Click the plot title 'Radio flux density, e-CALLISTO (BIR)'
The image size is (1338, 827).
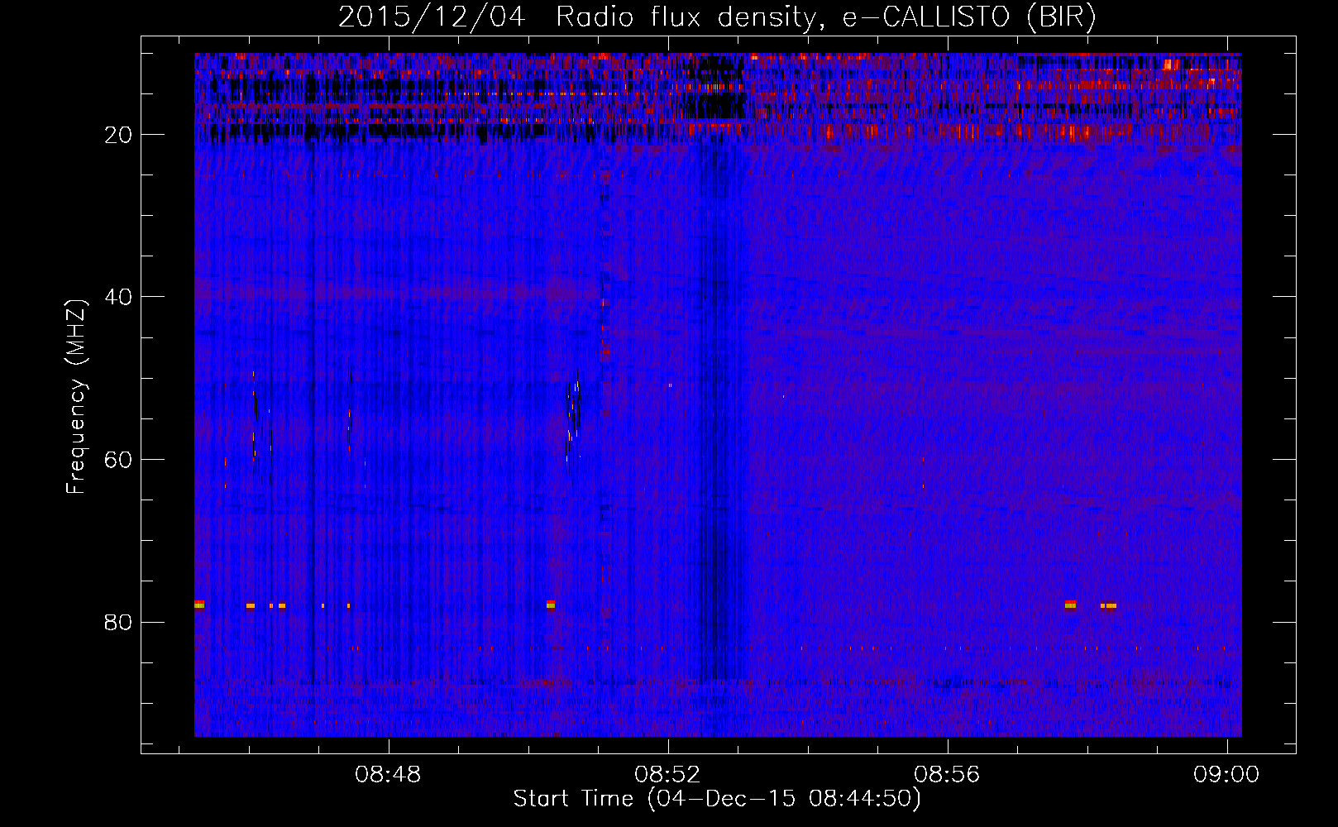click(825, 17)
